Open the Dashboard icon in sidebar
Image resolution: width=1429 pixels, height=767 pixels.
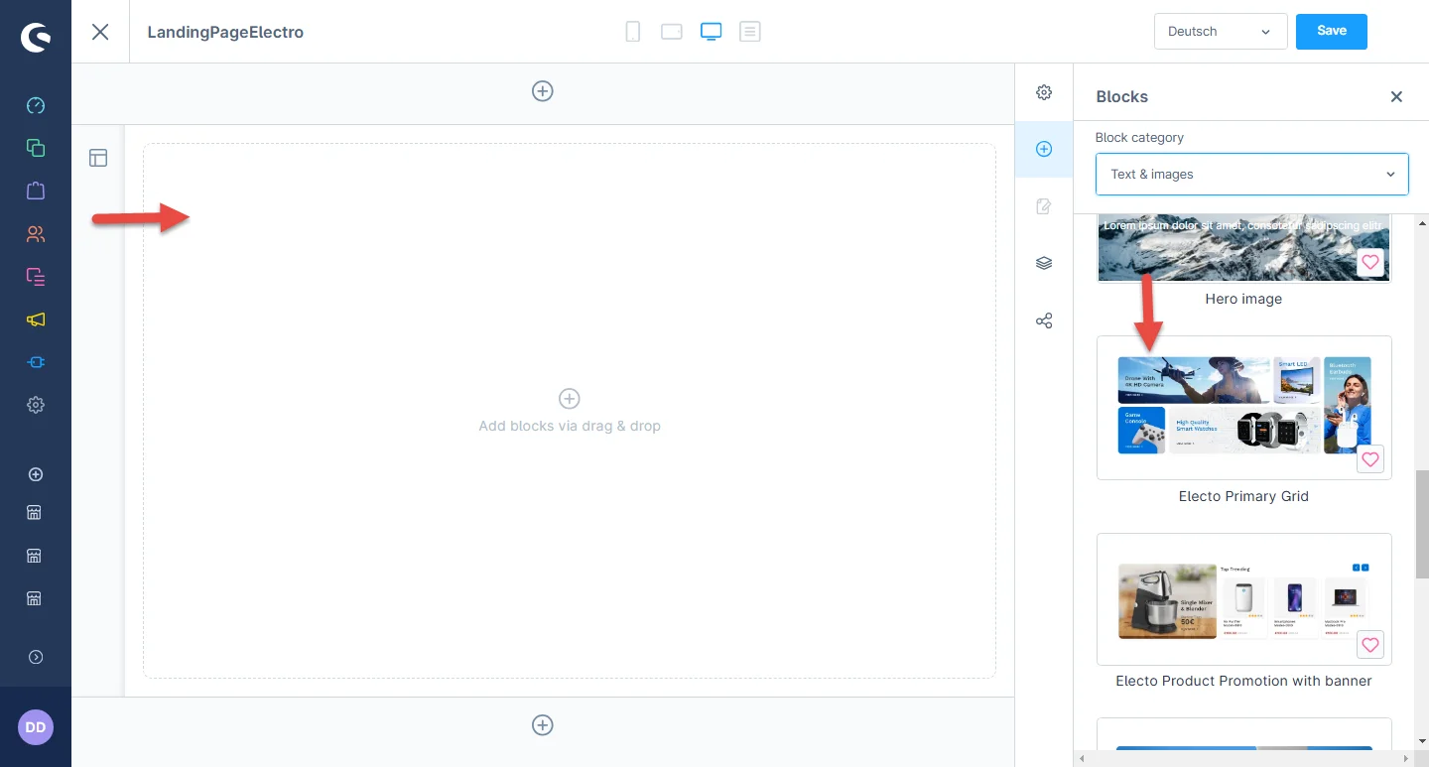[x=36, y=105]
